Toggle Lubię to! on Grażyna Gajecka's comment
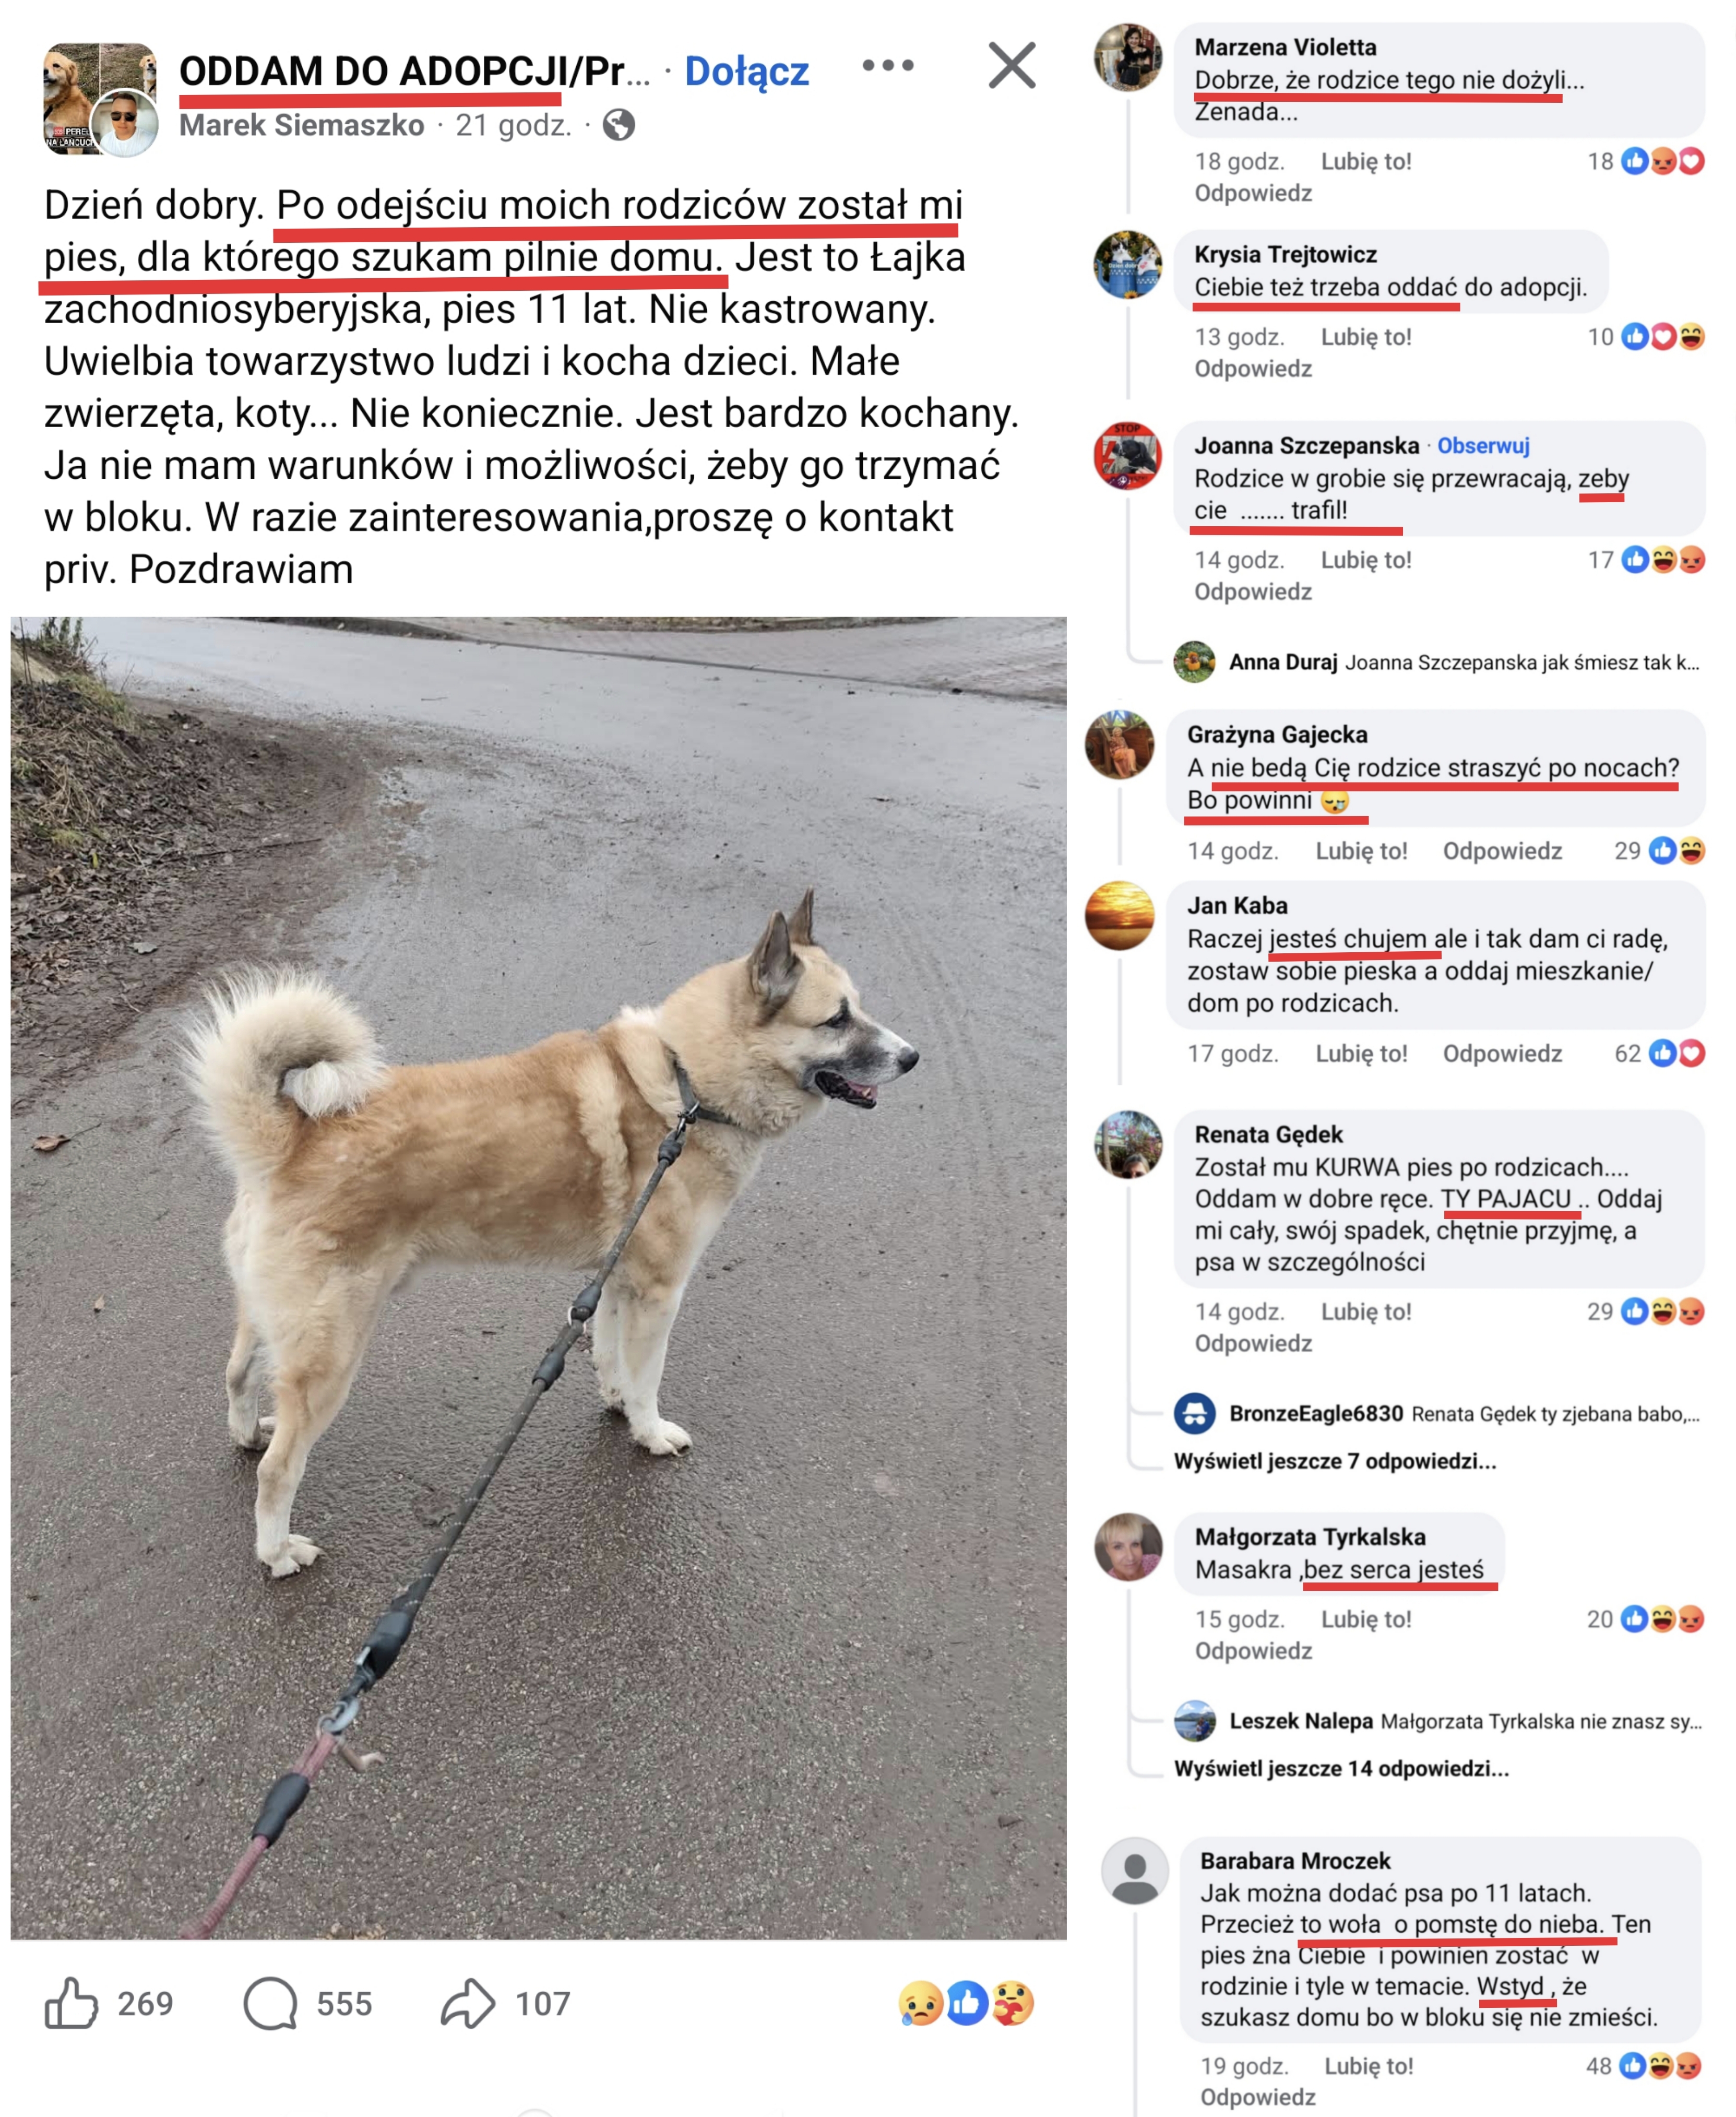1736x2117 pixels. tap(1361, 851)
